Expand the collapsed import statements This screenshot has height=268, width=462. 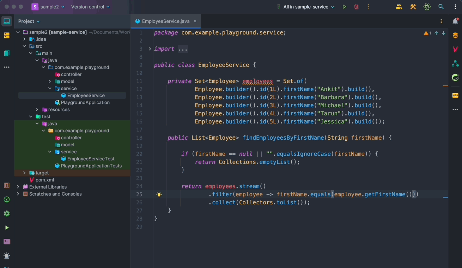[x=150, y=49]
